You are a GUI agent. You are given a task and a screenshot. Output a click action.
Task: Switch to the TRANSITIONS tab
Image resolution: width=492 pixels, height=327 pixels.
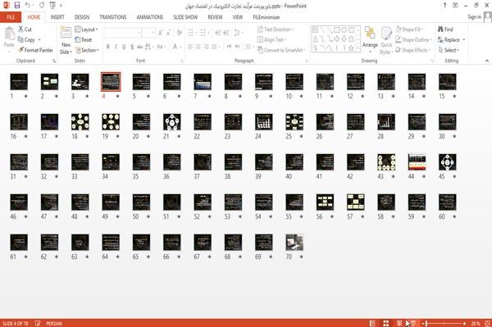[x=113, y=17]
